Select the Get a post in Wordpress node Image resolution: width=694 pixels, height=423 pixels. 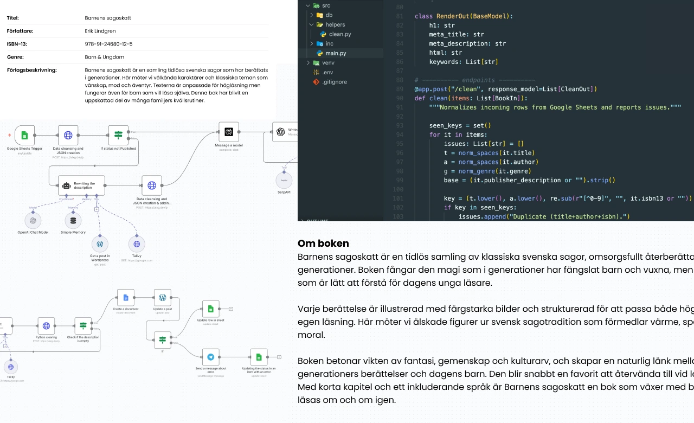100,243
